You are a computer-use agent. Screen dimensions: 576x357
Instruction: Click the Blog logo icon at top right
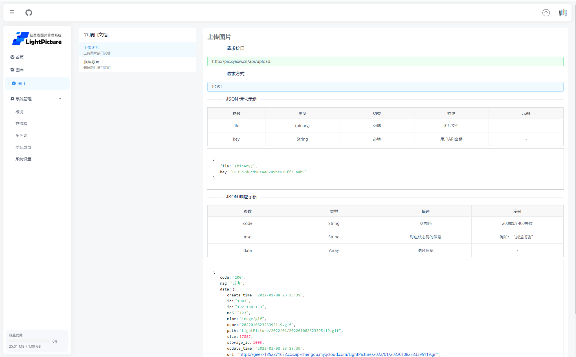tap(563, 12)
